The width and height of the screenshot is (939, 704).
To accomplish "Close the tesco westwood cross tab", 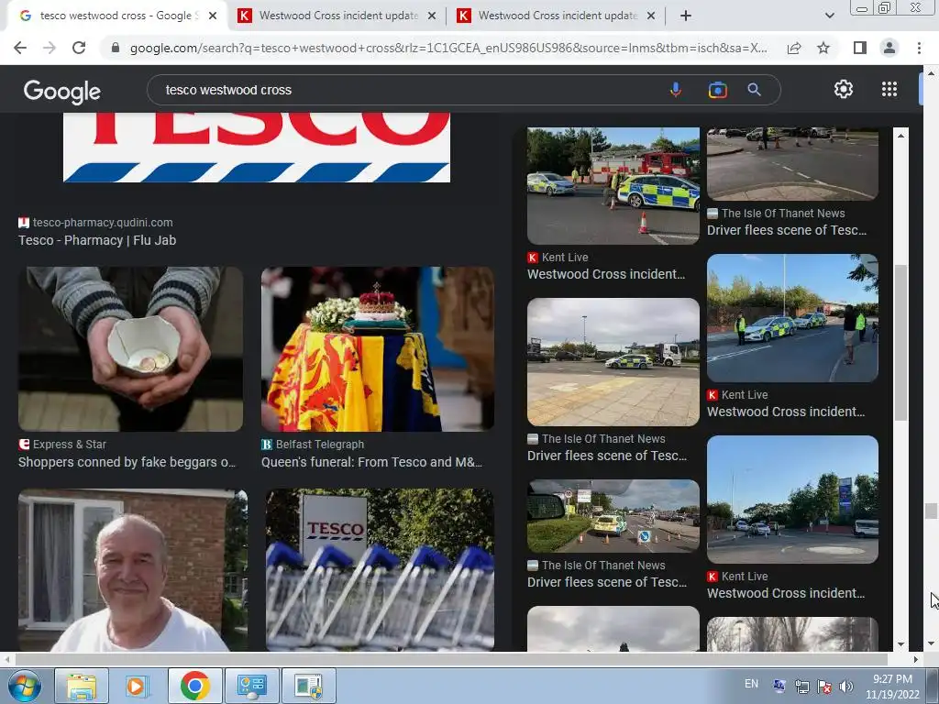I will pos(213,16).
